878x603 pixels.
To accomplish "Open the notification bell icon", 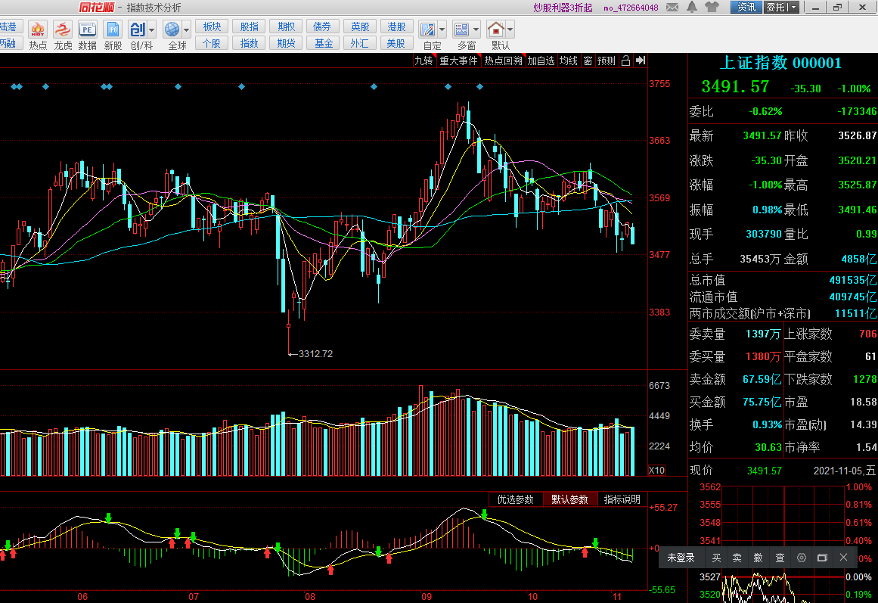I will (x=692, y=8).
